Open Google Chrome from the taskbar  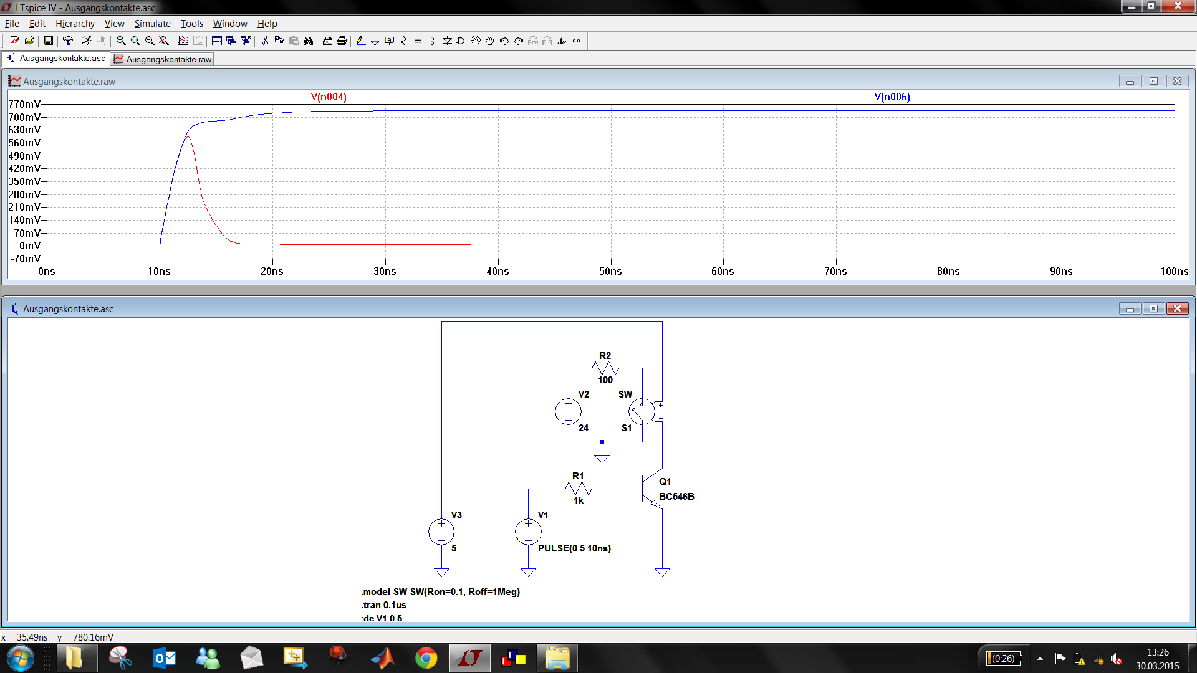coord(426,658)
